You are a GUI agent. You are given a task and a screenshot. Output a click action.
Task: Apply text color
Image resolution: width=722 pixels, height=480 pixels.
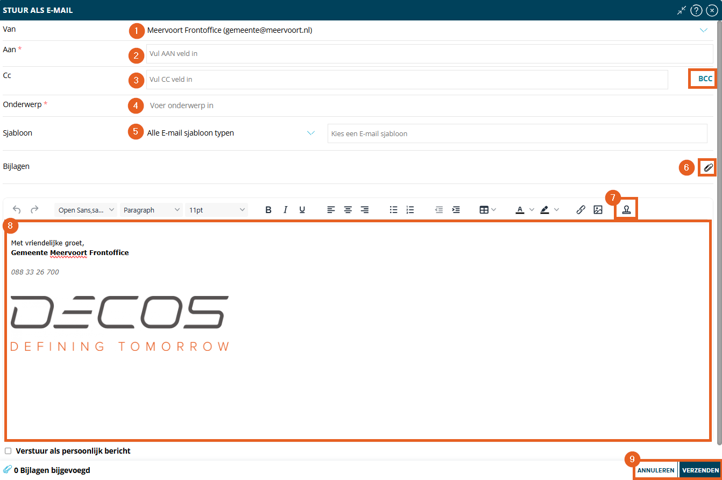click(520, 210)
